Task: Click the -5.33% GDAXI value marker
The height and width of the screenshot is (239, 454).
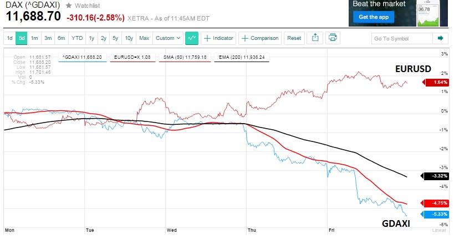Action: coord(435,214)
